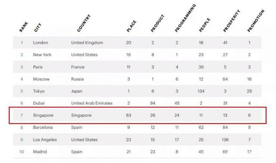The image size is (276, 163).
Task: Click the Moscow city name
Action: [x=41, y=79]
